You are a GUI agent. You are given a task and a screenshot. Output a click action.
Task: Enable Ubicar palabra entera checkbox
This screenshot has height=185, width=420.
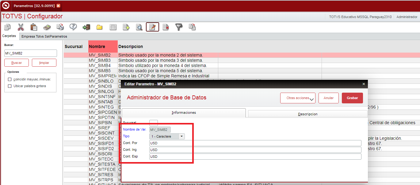coord(10,86)
